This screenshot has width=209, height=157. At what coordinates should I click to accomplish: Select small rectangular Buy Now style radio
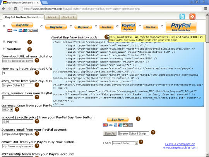coord(140,26)
